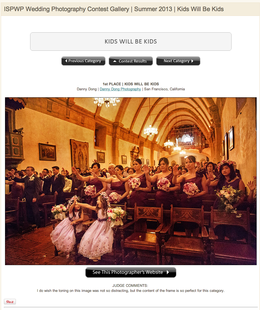Go to the Next Category
Screen dimensions: 260x310
[178, 61]
